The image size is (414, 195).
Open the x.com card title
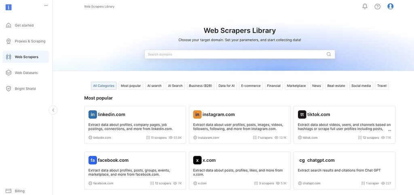(209, 160)
